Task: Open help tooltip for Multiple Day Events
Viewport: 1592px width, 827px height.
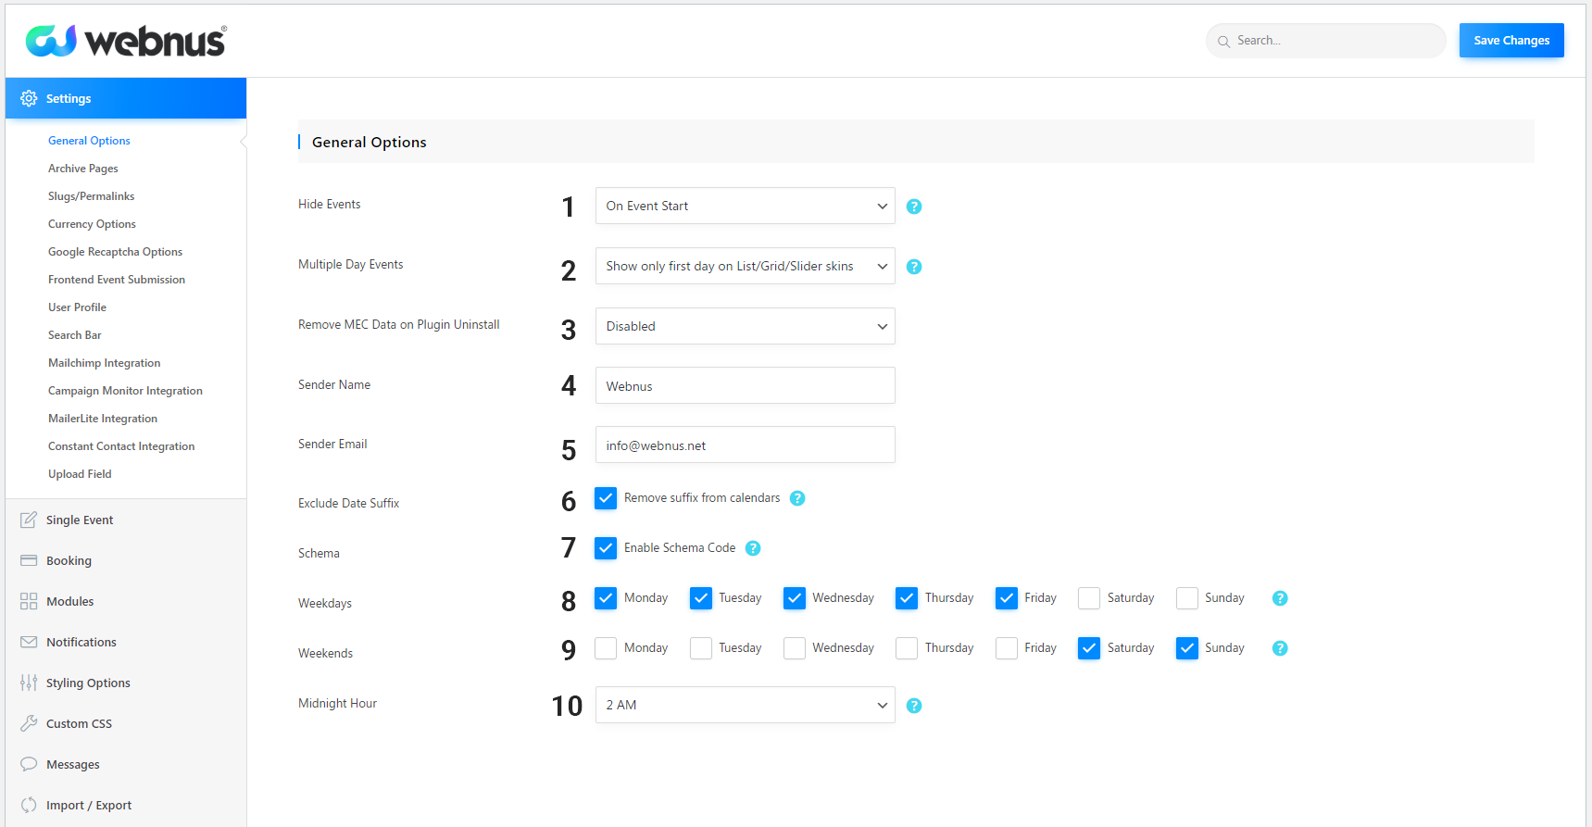Action: tap(914, 267)
